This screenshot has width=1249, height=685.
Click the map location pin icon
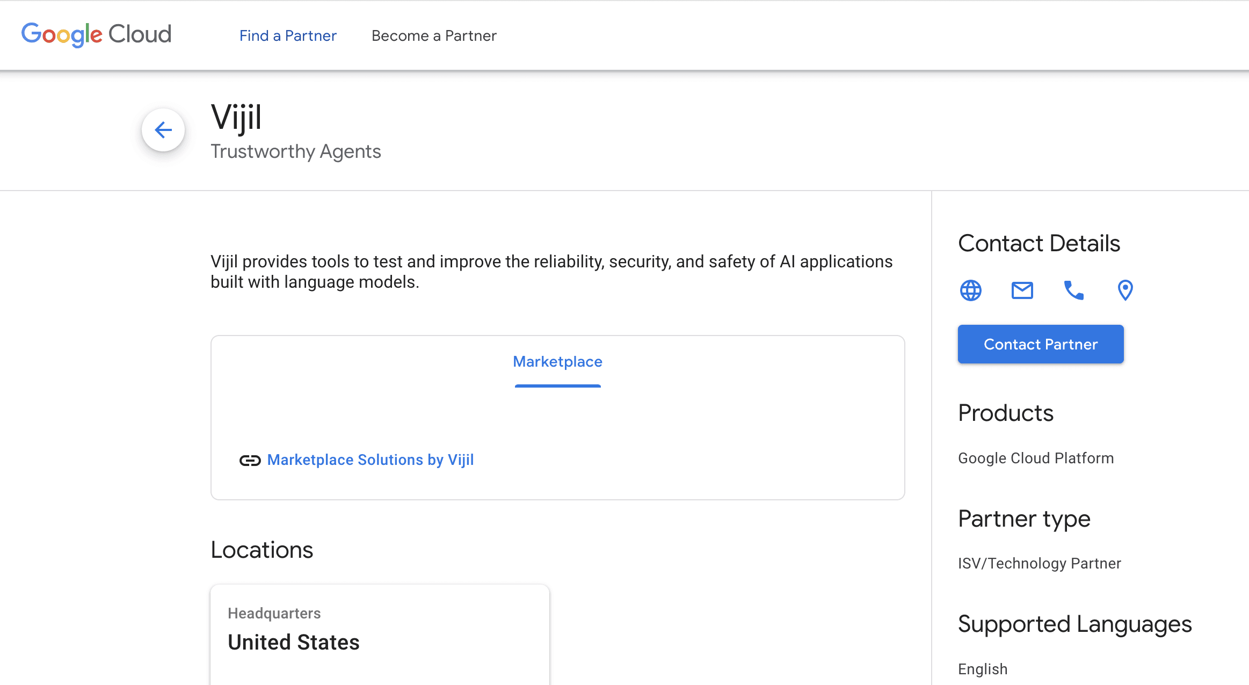(x=1125, y=290)
